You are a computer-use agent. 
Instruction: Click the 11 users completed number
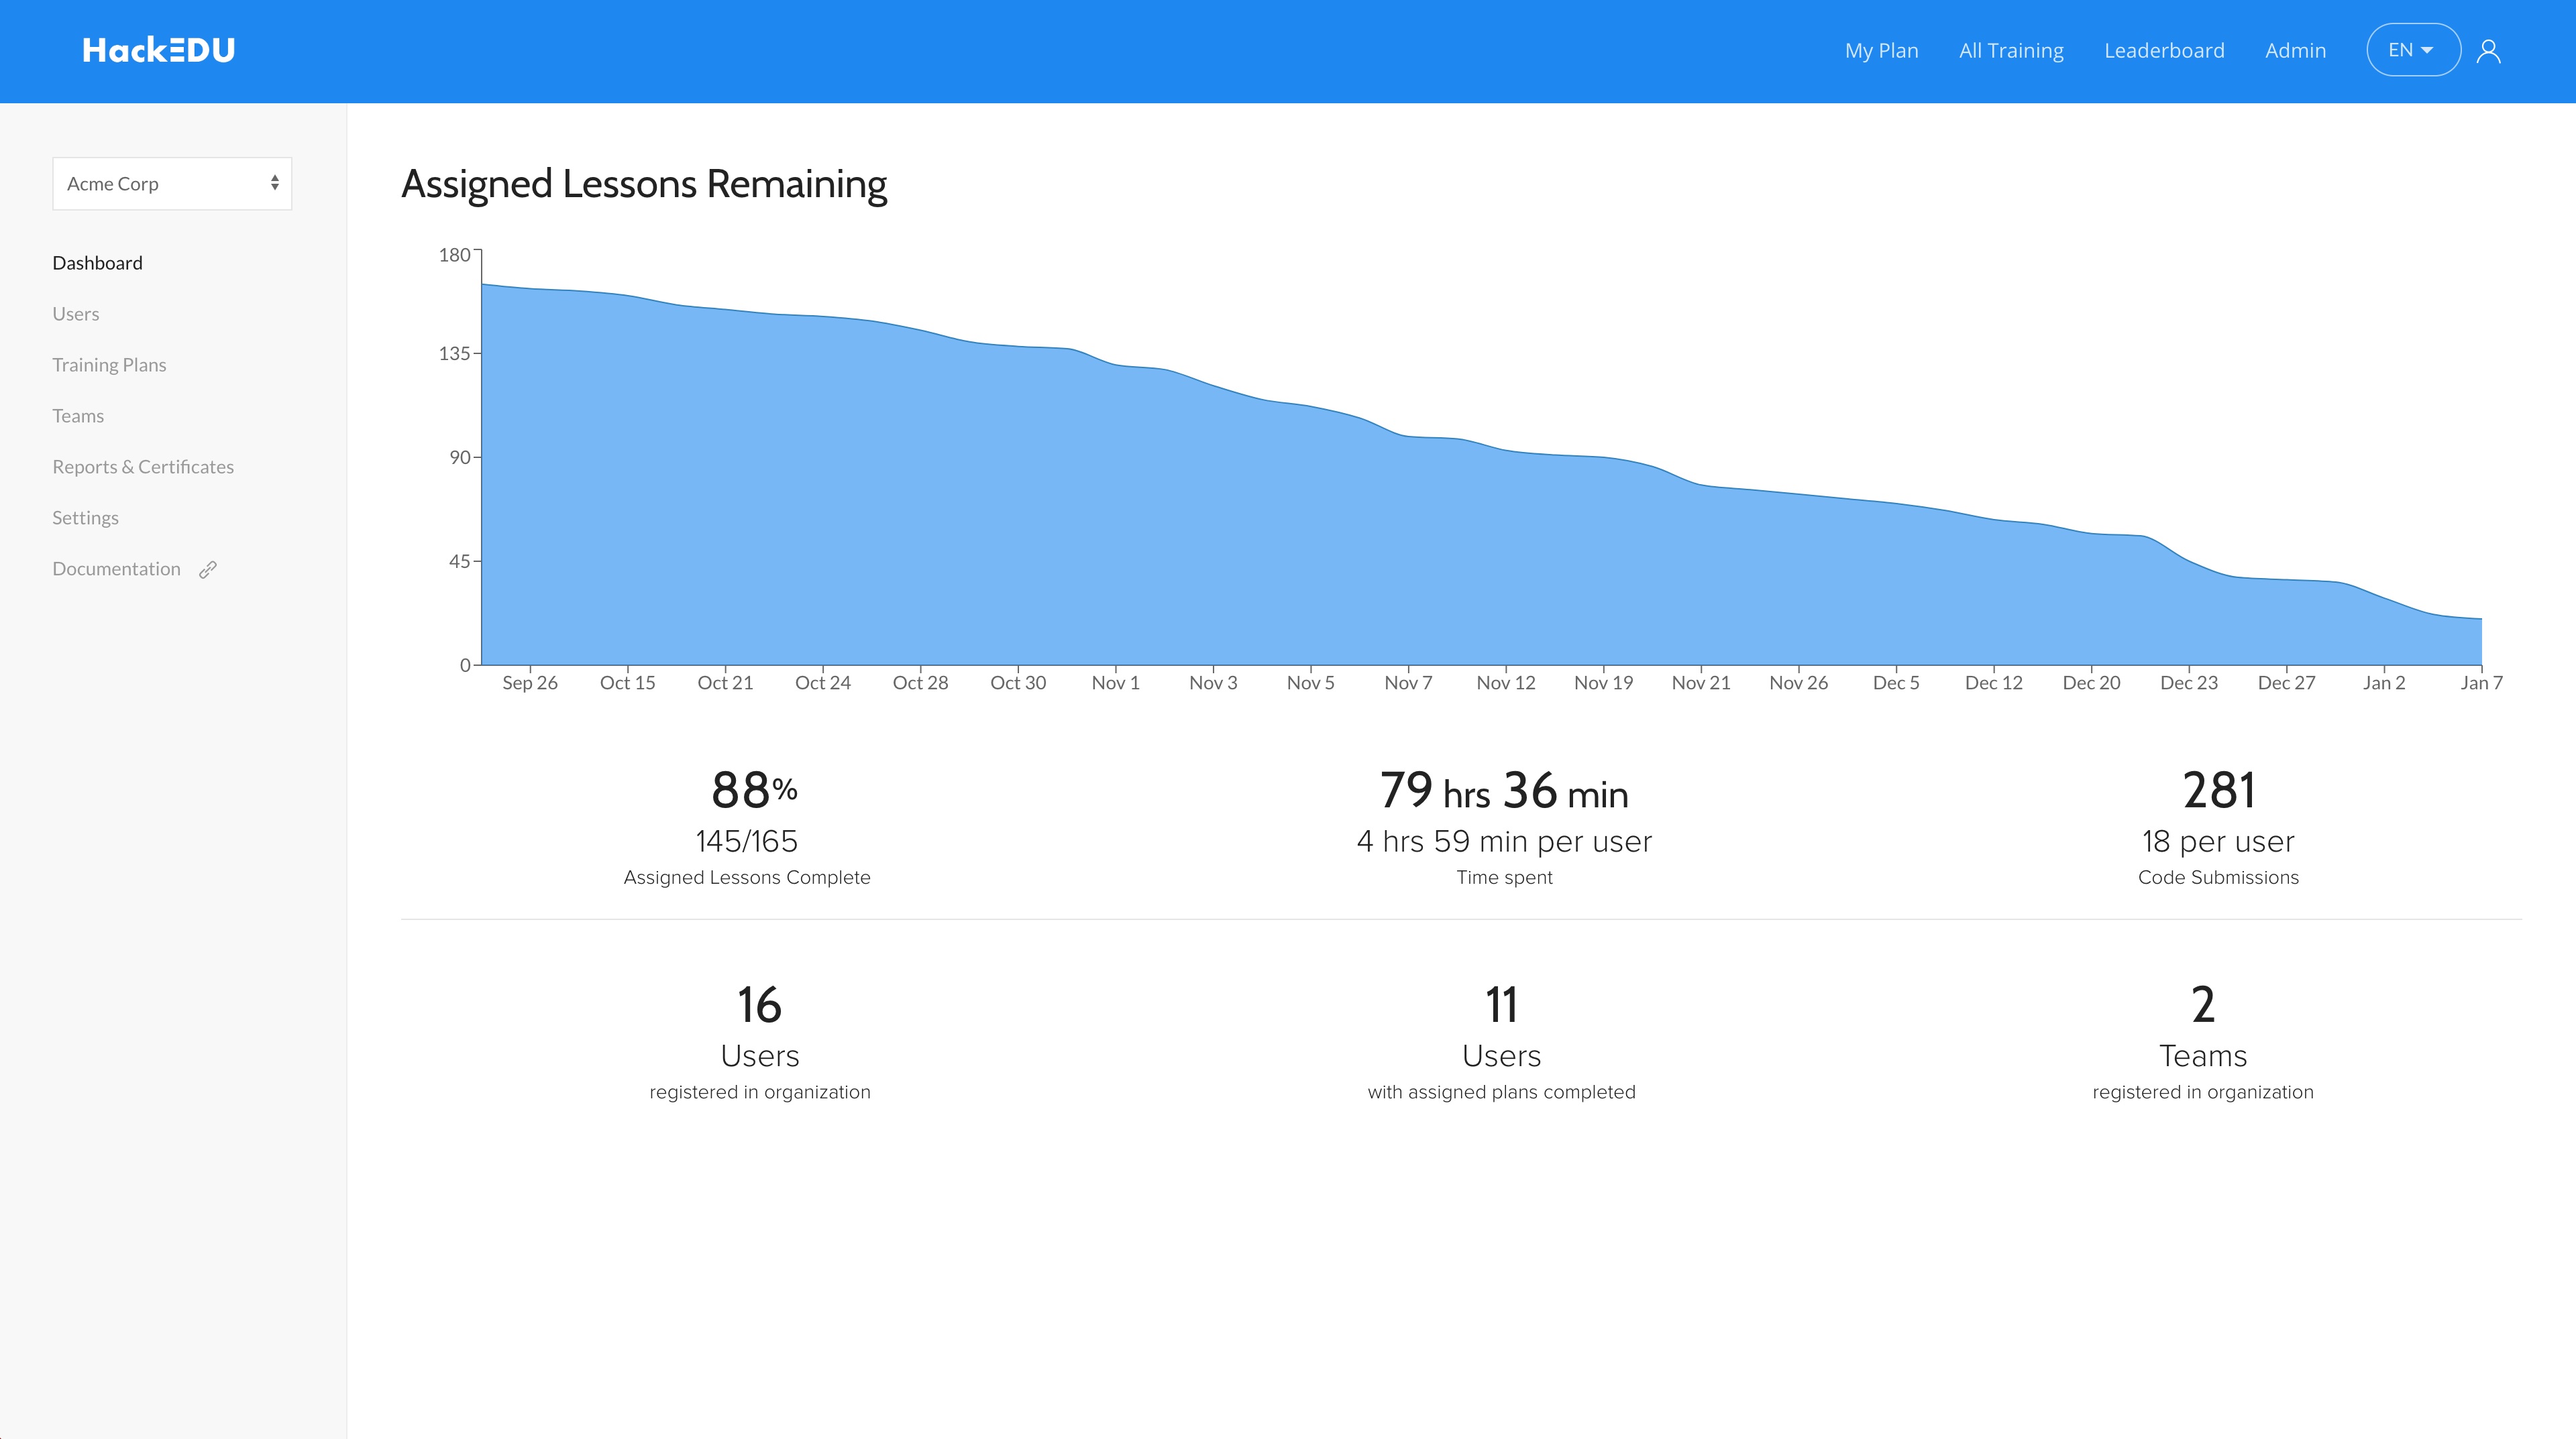(x=1501, y=1005)
